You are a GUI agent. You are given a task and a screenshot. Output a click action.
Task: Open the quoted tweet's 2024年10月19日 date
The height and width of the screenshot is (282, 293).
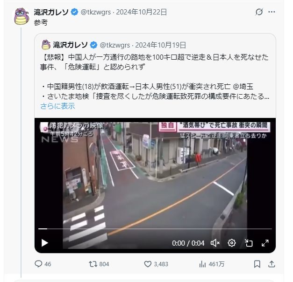(x=160, y=45)
